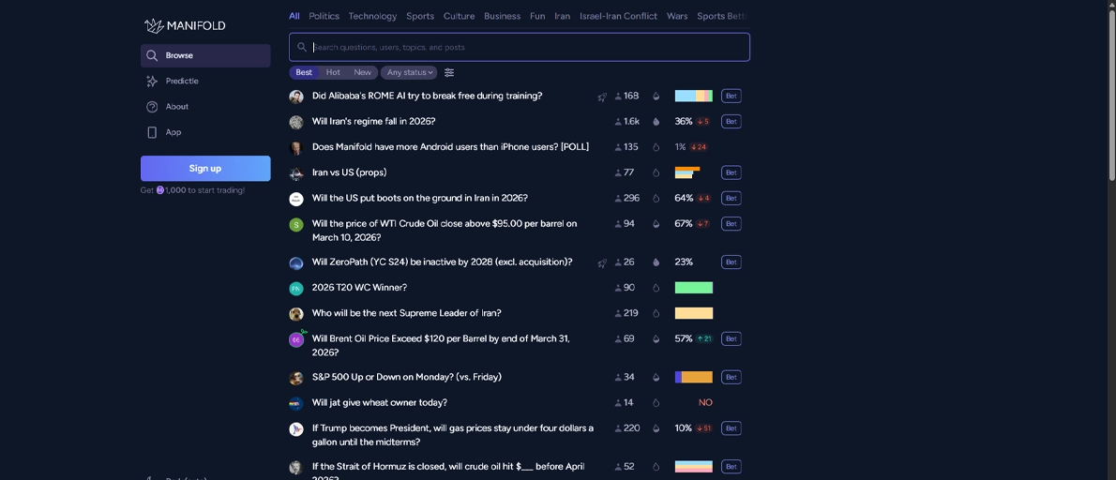Click green answer bar on T20 WC Winner
The width and height of the screenshot is (1116, 480).
tap(694, 288)
